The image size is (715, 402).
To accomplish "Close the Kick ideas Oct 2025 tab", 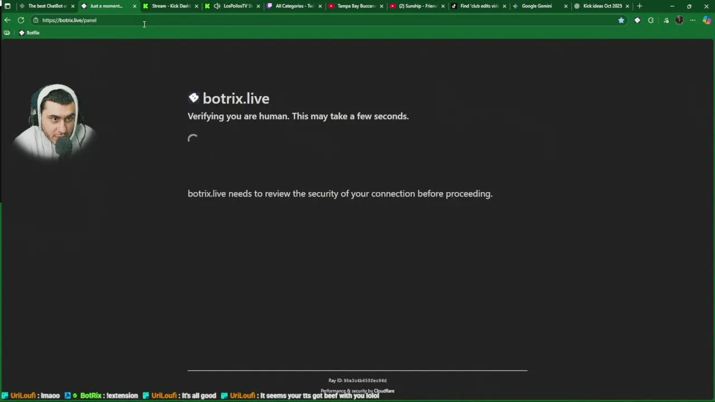I will (x=627, y=6).
